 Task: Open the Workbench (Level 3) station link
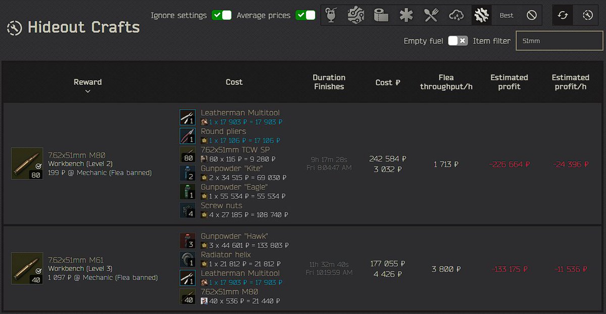[x=80, y=269]
